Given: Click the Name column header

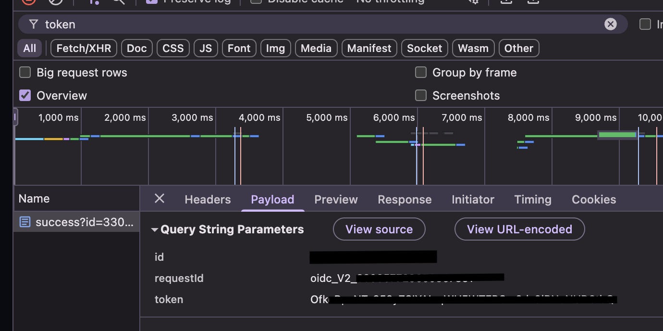Looking at the screenshot, I should (x=76, y=199).
